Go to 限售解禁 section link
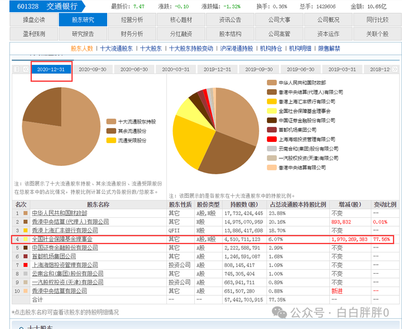The height and width of the screenshot is (329, 402). pos(329,49)
